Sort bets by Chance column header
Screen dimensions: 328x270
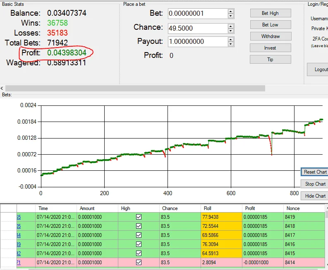(180, 208)
